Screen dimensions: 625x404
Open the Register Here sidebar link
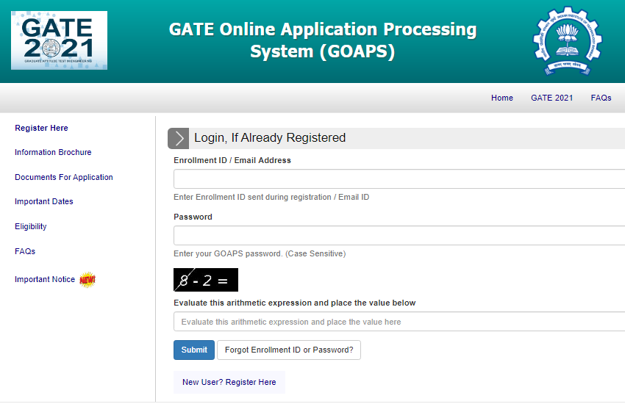[x=41, y=128]
